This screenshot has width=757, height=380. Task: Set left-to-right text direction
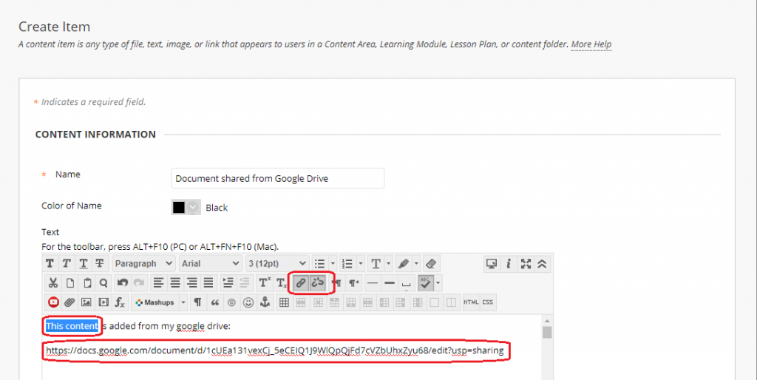(337, 283)
